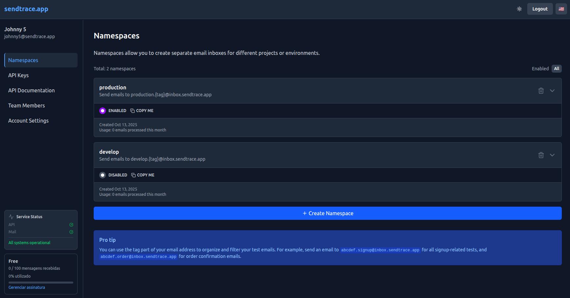Expand the production namespace chevron

point(552,91)
